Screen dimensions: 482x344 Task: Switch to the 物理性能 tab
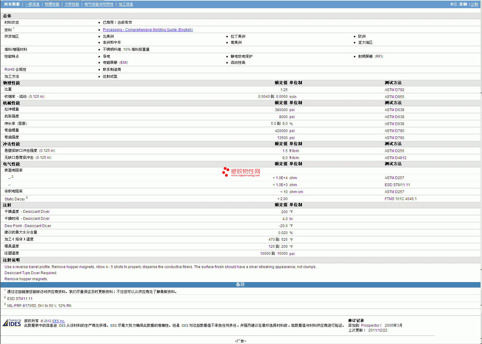tap(52, 4)
